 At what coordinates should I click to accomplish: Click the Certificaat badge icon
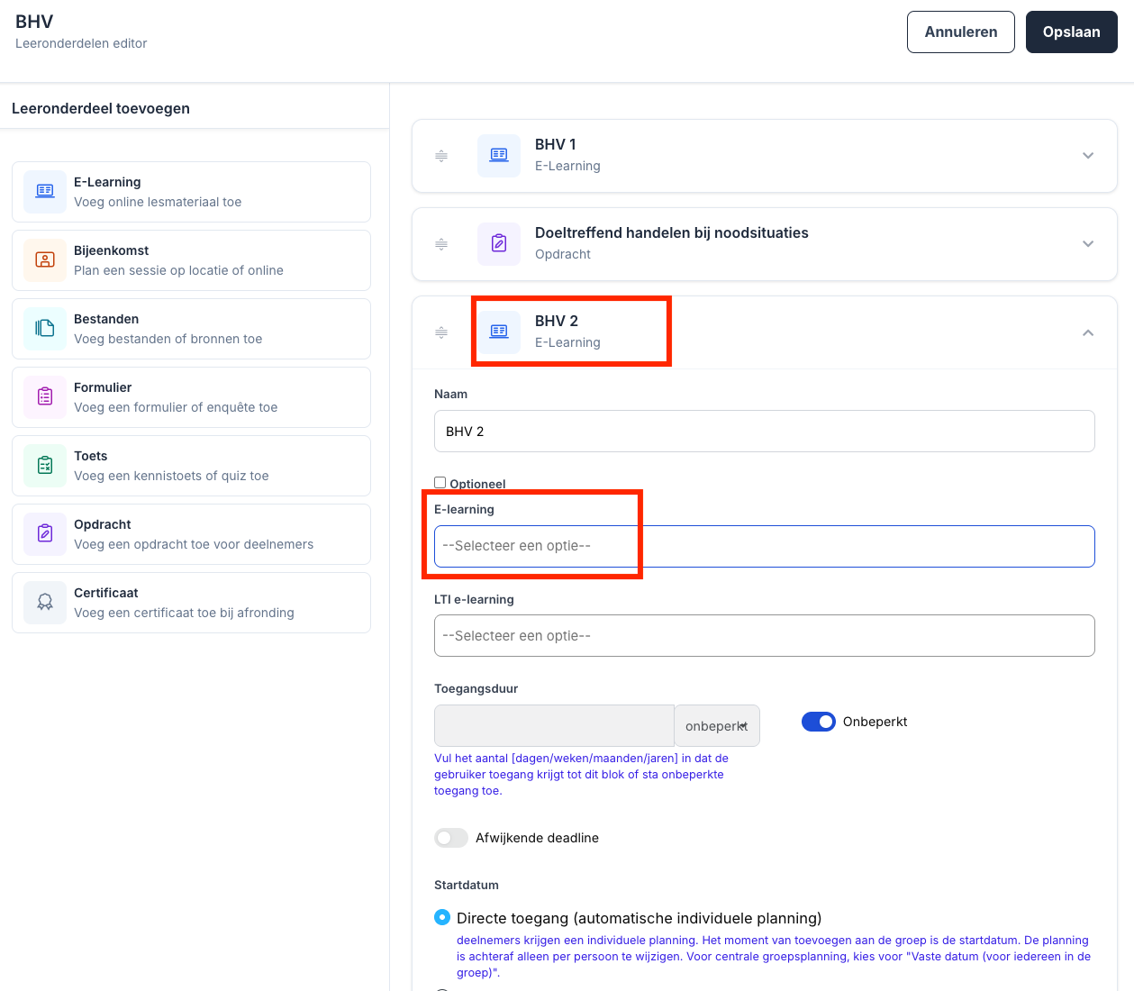point(45,603)
